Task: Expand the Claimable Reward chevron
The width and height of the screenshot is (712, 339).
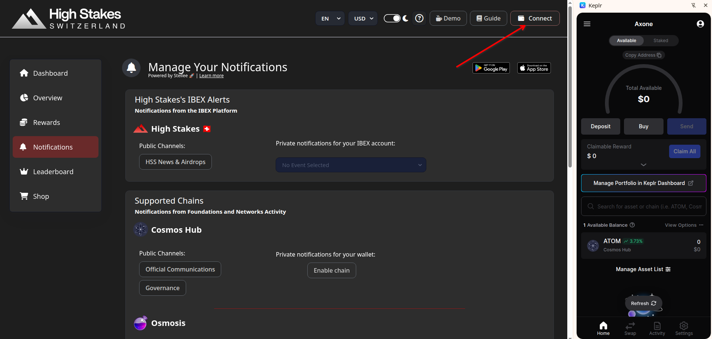Action: click(643, 164)
